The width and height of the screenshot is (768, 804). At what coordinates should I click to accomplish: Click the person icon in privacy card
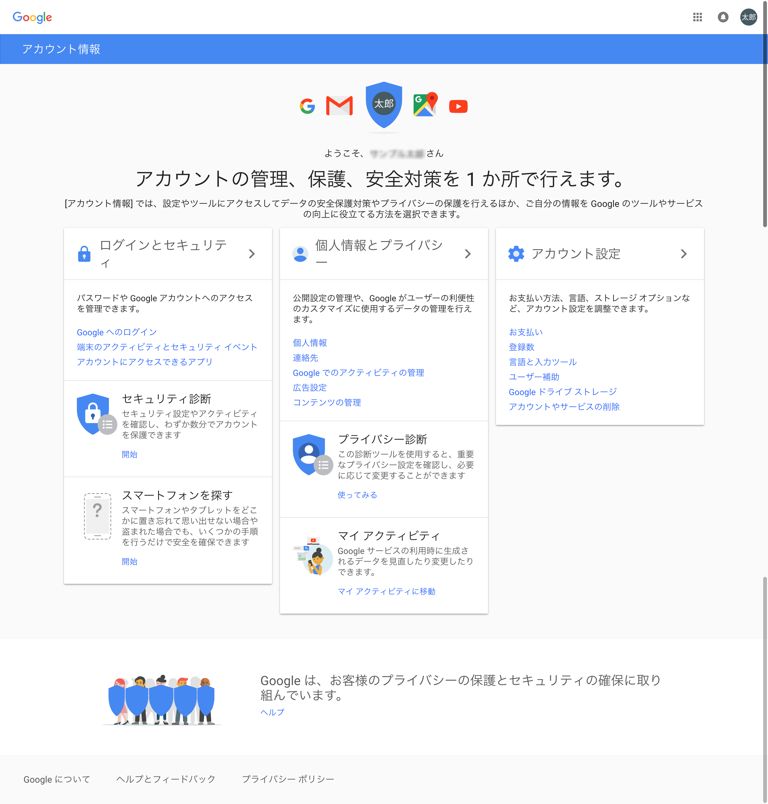[300, 254]
